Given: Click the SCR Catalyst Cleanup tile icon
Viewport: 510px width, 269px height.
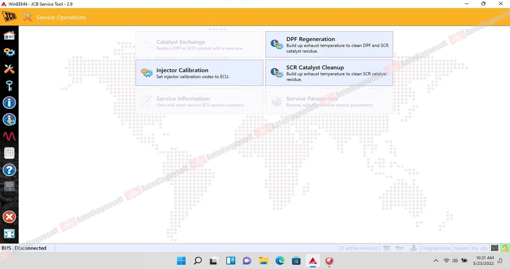Looking at the screenshot, I should (276, 73).
